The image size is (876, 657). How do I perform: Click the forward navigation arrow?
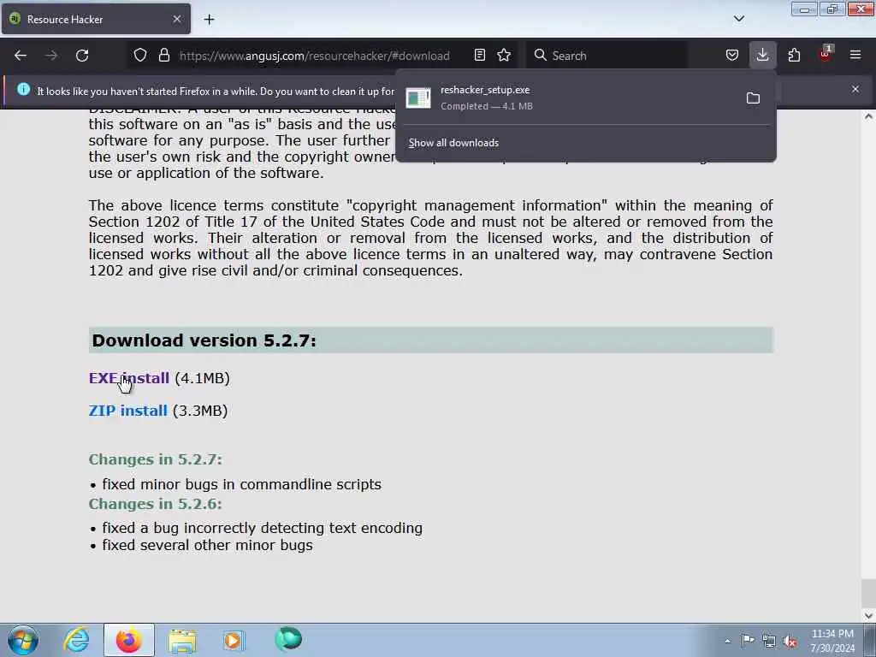(51, 56)
